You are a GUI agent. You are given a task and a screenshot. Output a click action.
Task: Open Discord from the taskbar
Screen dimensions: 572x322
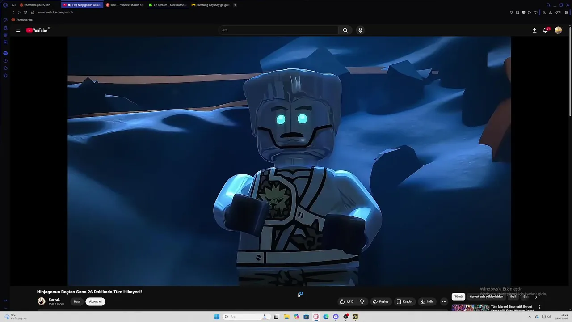[x=336, y=317]
